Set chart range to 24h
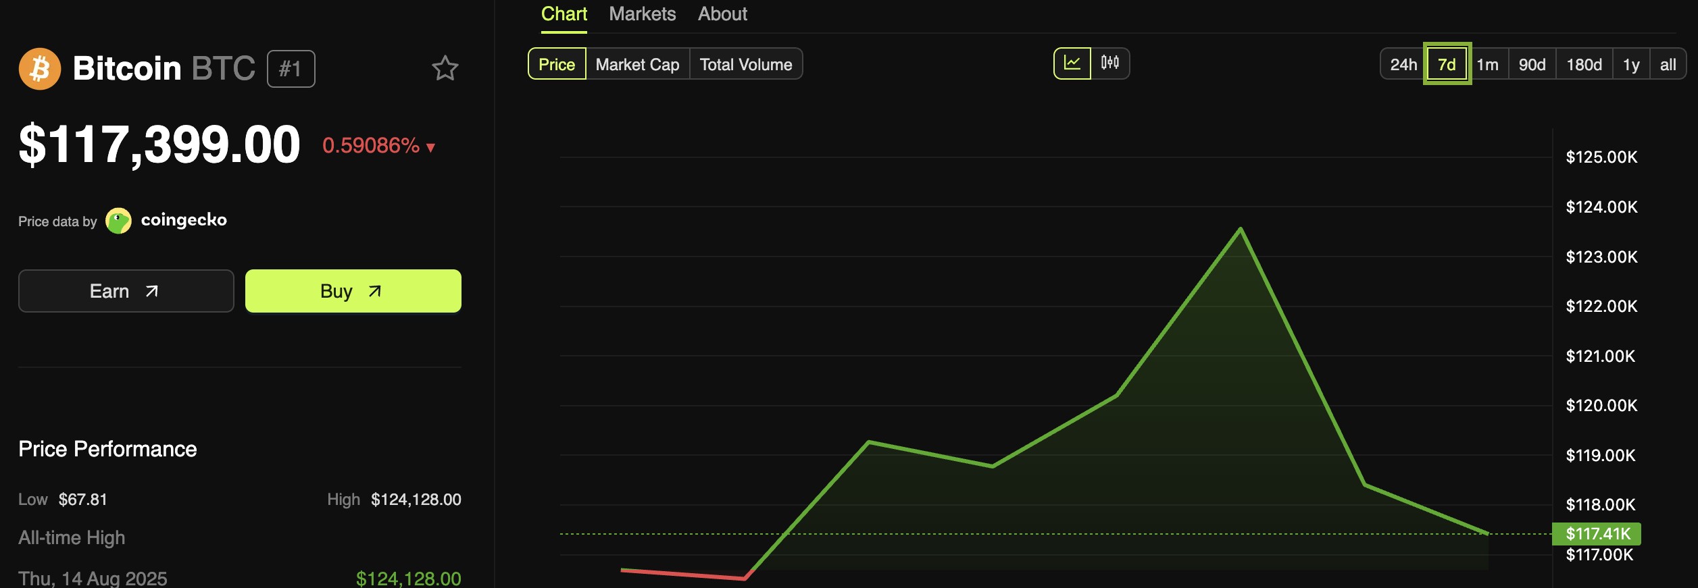This screenshot has height=588, width=1698. pyautogui.click(x=1403, y=65)
